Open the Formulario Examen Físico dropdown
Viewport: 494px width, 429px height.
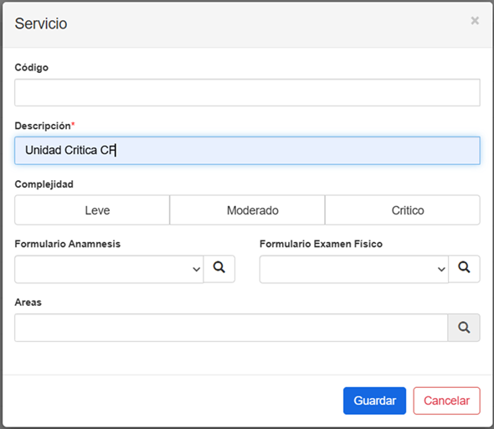(x=354, y=269)
